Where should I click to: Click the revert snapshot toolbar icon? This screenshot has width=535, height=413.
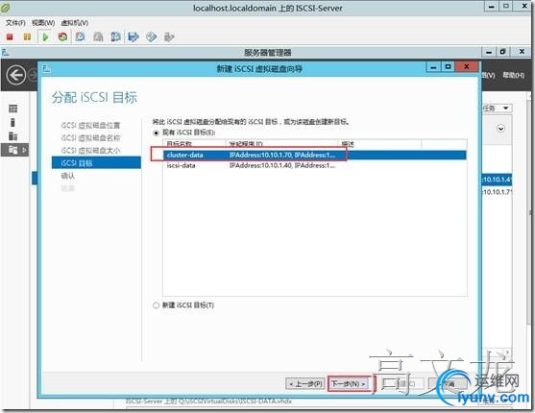coord(98,36)
